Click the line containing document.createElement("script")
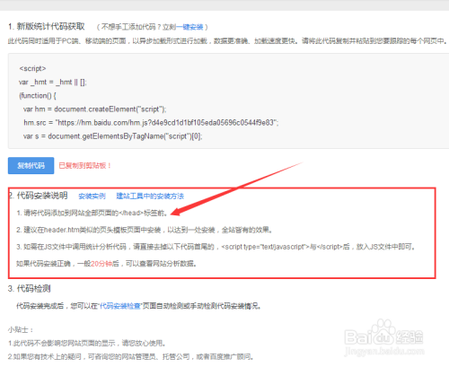Image resolution: width=449 pixels, height=367 pixels. [94, 109]
